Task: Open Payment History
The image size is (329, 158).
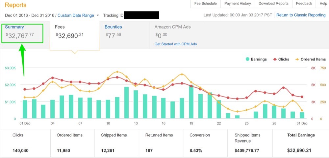Action: pos(238,4)
